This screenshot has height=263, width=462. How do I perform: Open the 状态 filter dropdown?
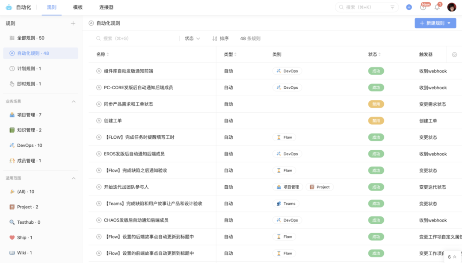click(x=192, y=38)
